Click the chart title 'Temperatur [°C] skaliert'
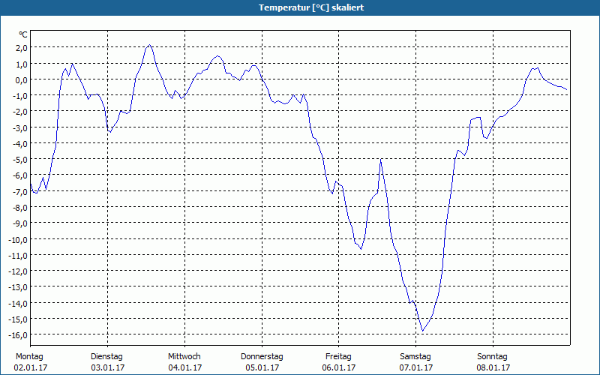 [311, 7]
